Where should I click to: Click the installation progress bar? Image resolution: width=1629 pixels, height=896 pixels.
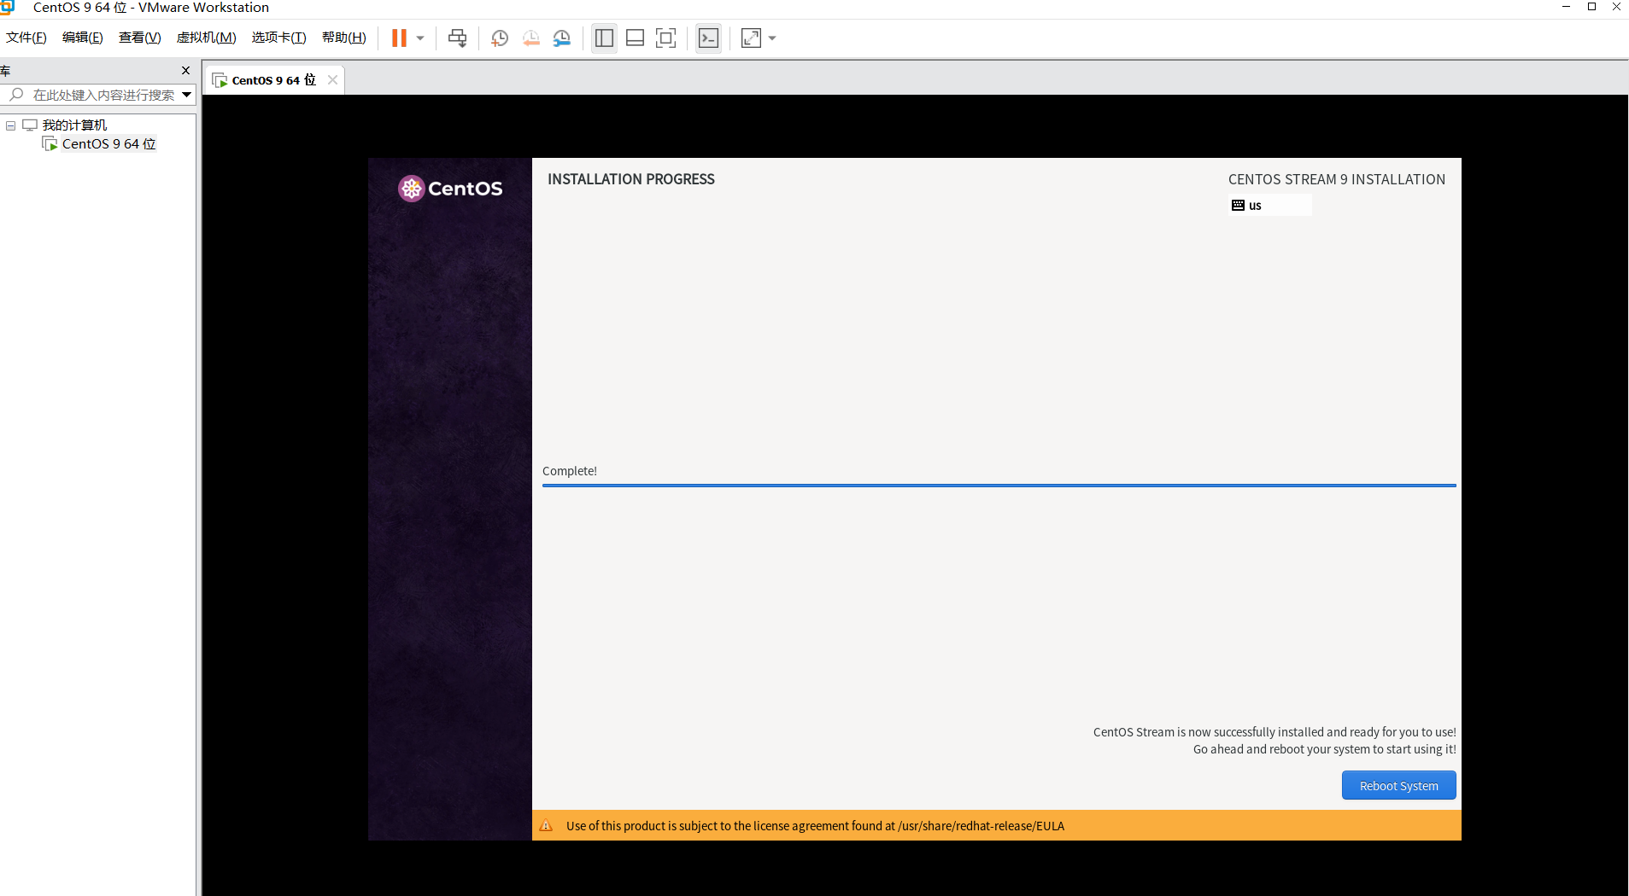[x=999, y=486]
